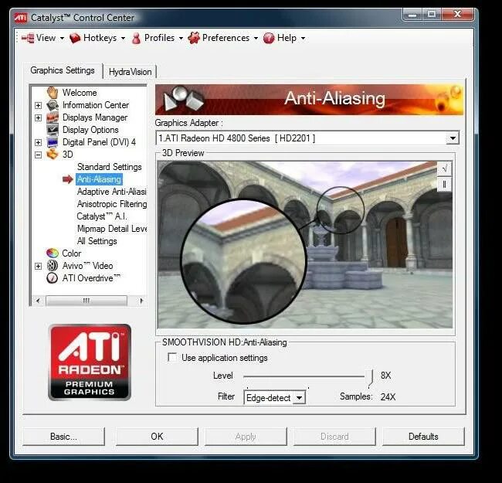Image resolution: width=502 pixels, height=483 pixels.
Task: Click the Defaults button
Action: 423,436
